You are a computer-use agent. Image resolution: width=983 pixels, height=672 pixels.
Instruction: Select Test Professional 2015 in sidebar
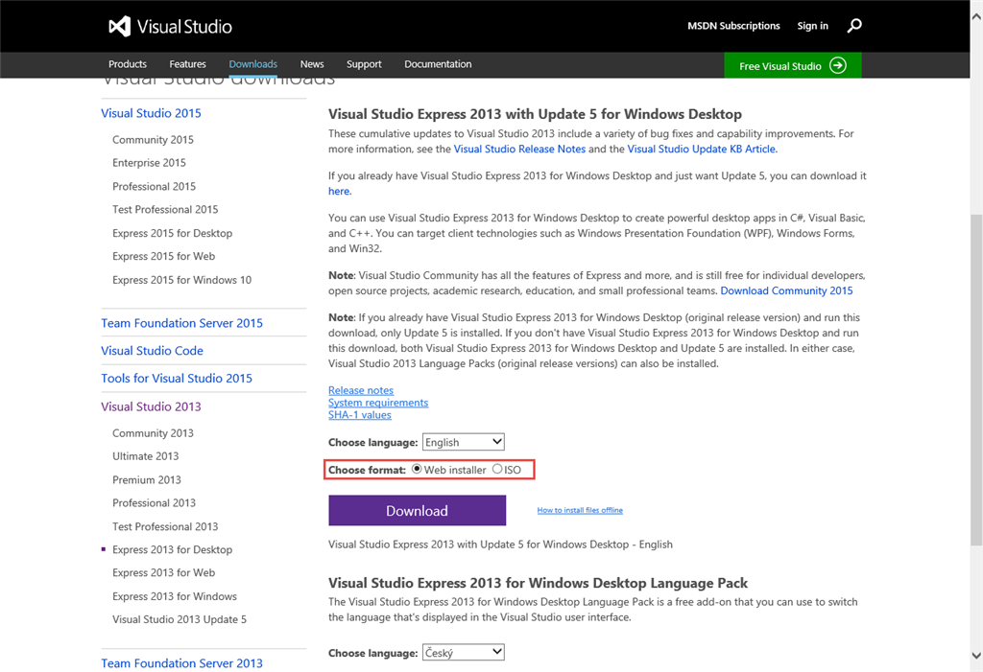pos(165,209)
